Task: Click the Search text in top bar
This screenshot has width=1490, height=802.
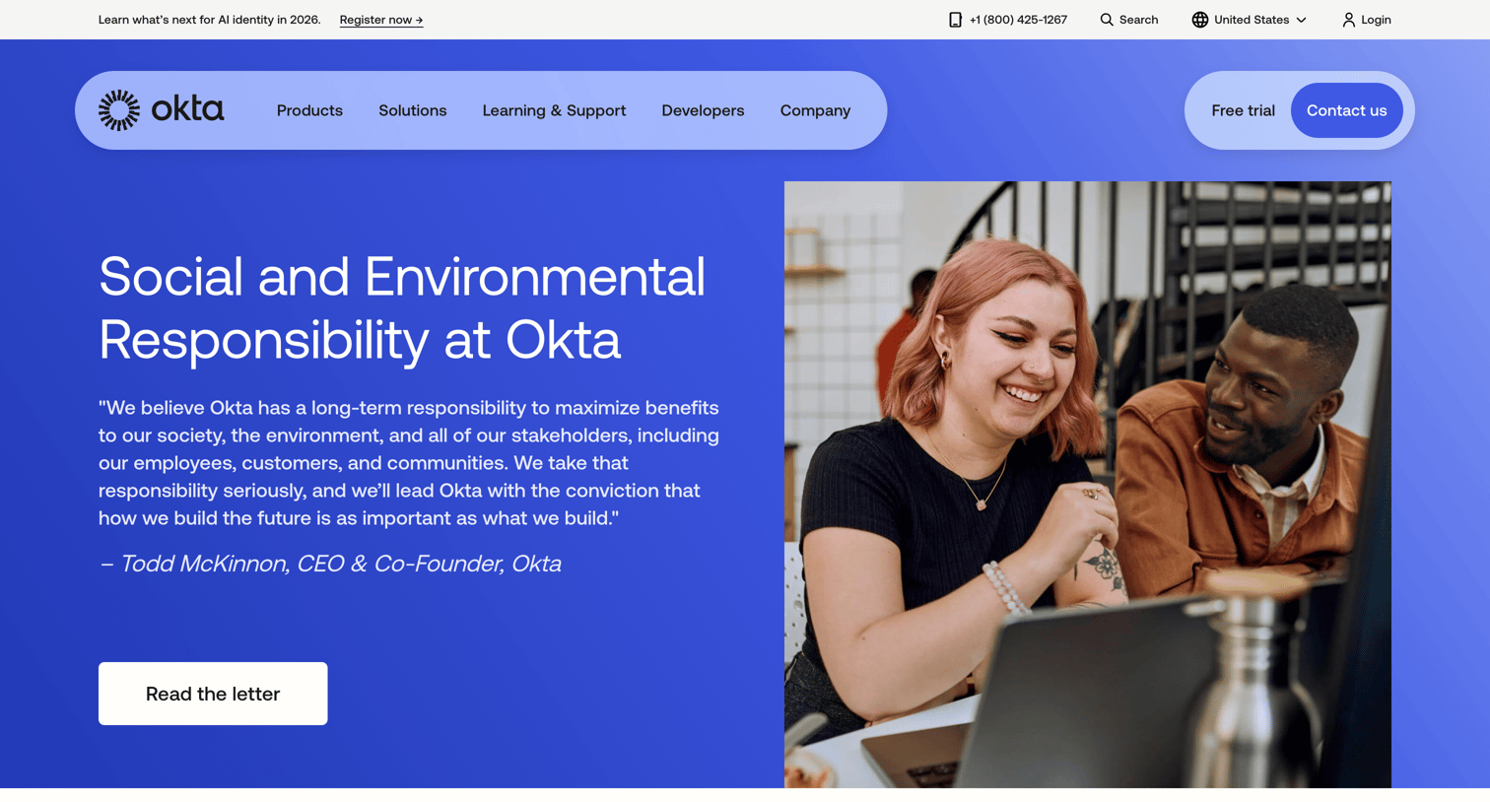Action: pos(1138,20)
